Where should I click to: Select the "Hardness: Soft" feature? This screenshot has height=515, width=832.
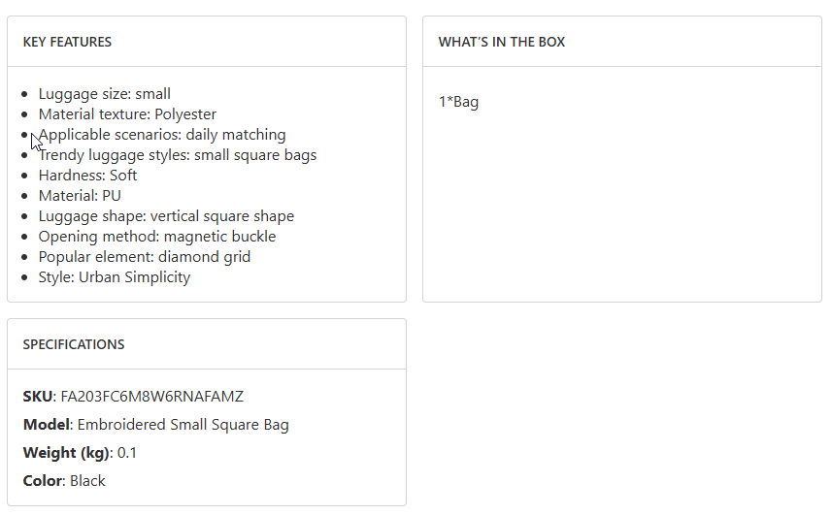click(x=87, y=176)
